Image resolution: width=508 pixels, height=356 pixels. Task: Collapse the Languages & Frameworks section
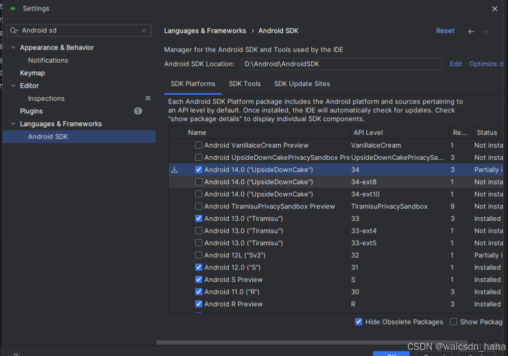click(13, 124)
